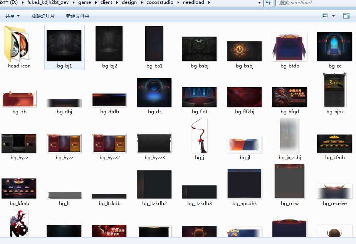
Task: Click the bg_j sword image file
Action: pyautogui.click(x=199, y=136)
